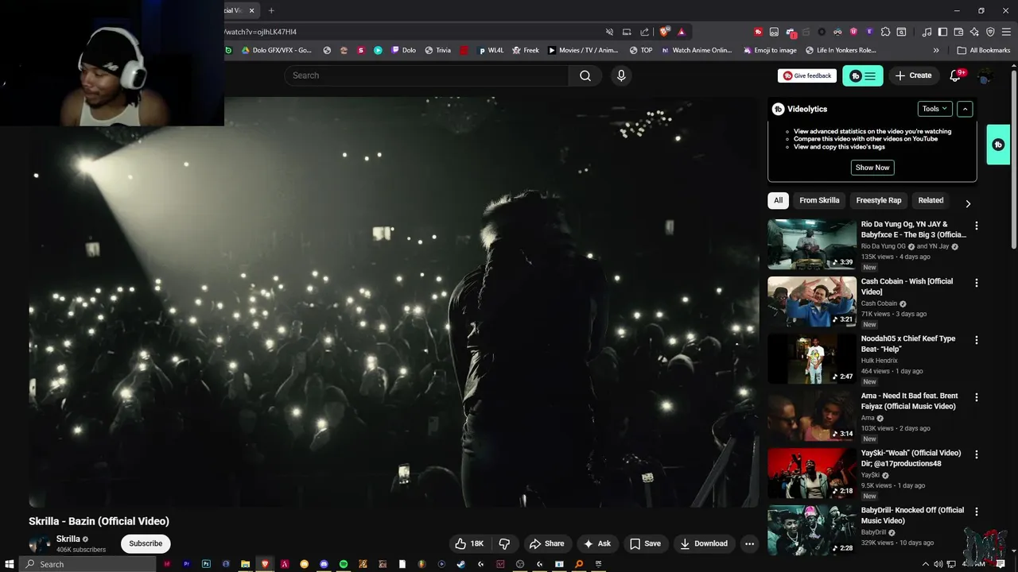Select the All filter chip
The image size is (1018, 572).
click(778, 200)
